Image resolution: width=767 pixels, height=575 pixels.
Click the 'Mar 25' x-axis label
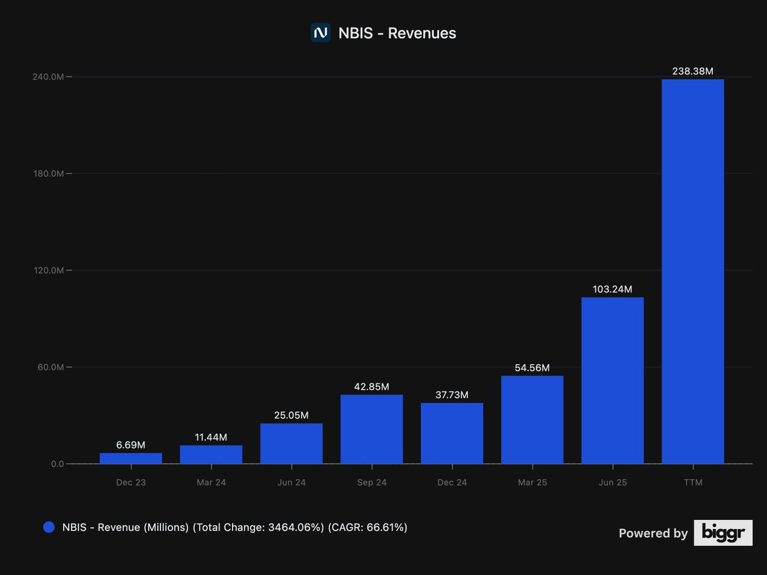pyautogui.click(x=532, y=482)
